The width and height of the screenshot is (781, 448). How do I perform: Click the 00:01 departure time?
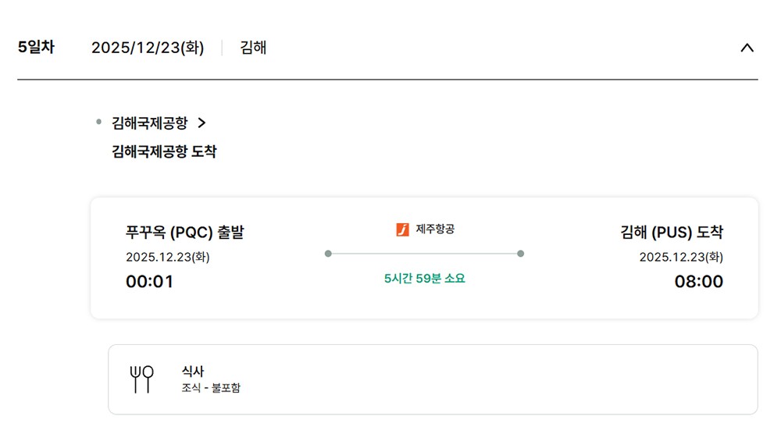point(149,282)
